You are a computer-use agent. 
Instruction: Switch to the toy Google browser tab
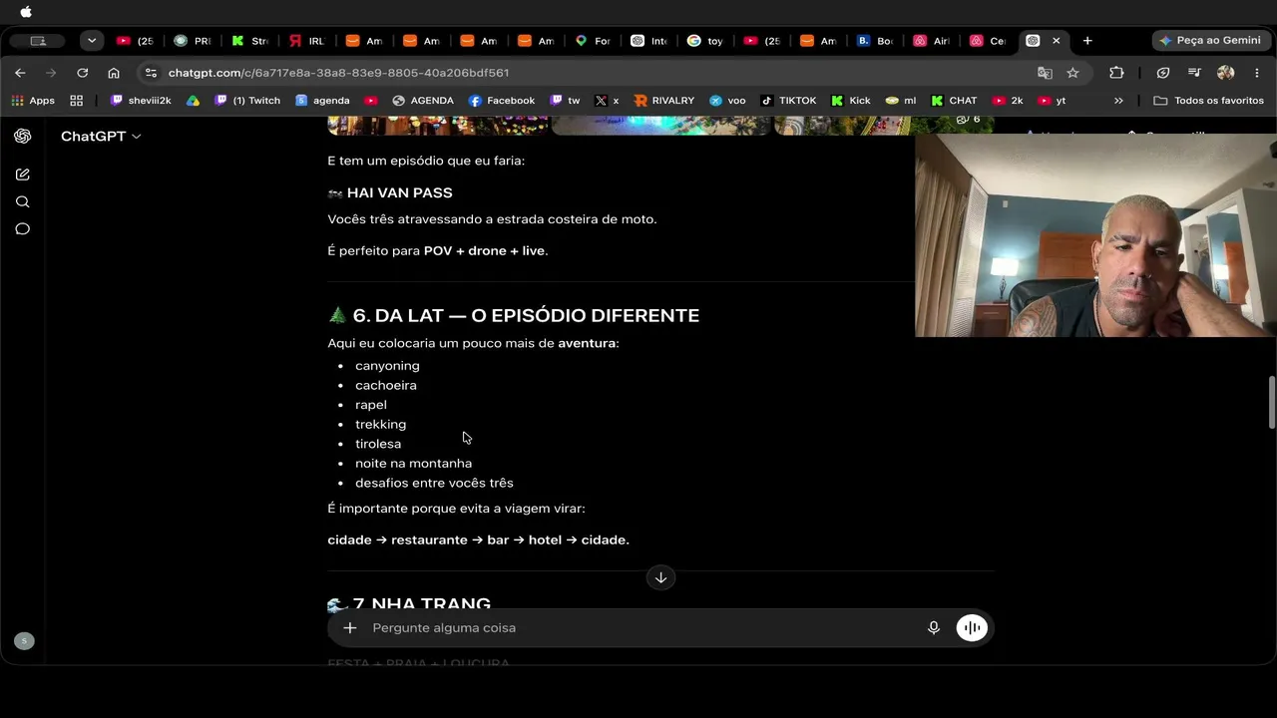point(706,41)
